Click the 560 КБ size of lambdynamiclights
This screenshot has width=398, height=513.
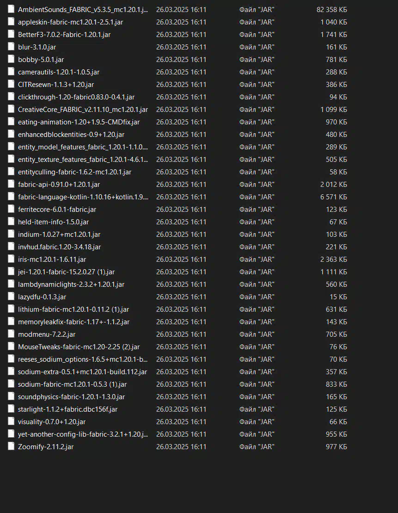tap(336, 284)
